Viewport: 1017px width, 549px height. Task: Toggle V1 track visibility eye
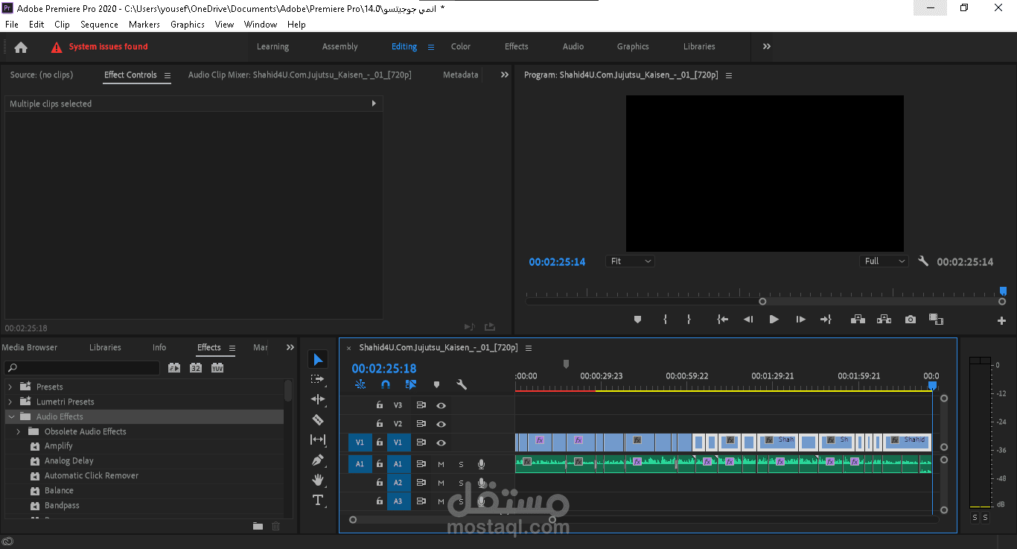(x=441, y=442)
